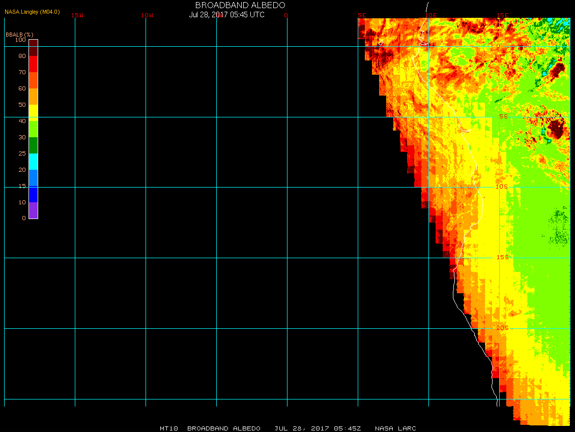Click the dark maroon 80-100% colorbar segment

click(33, 47)
